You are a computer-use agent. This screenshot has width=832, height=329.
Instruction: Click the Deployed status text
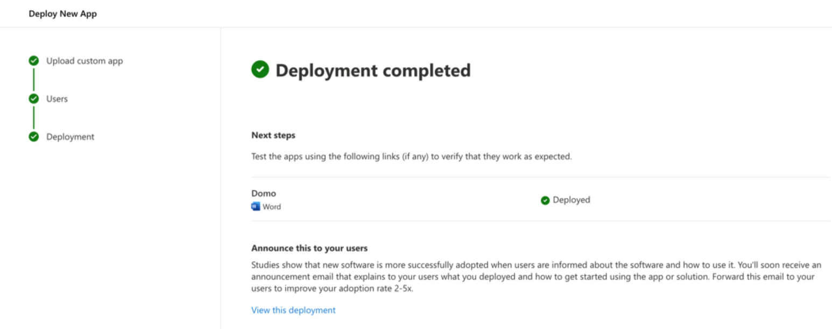coord(572,200)
